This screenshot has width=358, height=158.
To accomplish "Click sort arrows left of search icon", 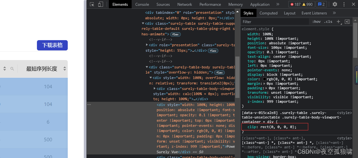I will pyautogui.click(x=4, y=69).
